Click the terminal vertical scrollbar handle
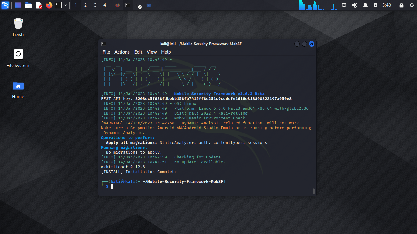 click(x=314, y=191)
